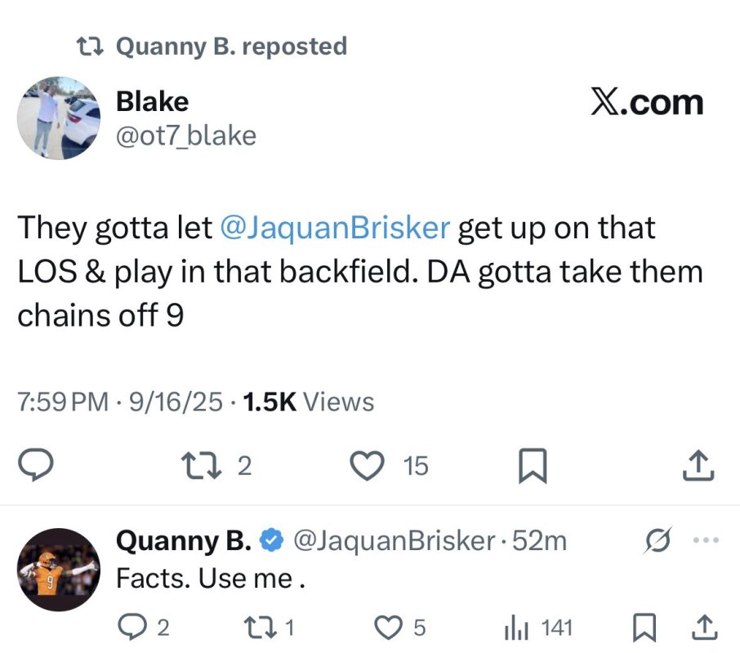
Task: Bookmark Quanny B.'s reply
Action: tap(644, 628)
